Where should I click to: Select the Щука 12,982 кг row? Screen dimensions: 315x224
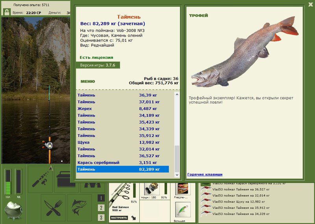click(x=123, y=142)
